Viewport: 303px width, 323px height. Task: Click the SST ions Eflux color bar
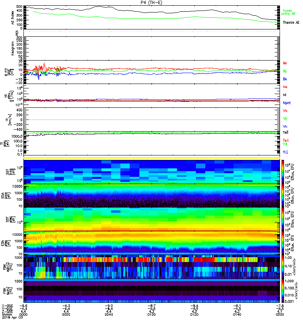click(283, 172)
